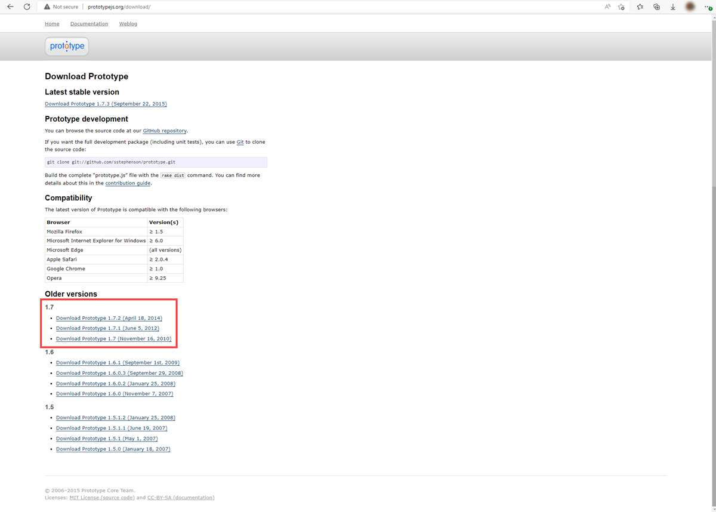Click the Prototype logo image
This screenshot has height=512, width=716.
[x=66, y=46]
